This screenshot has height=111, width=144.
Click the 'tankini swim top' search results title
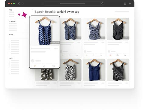pyautogui.click(x=68, y=12)
